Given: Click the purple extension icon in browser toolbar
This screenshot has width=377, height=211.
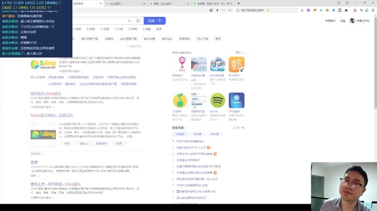Looking at the screenshot, I should coord(308,10).
